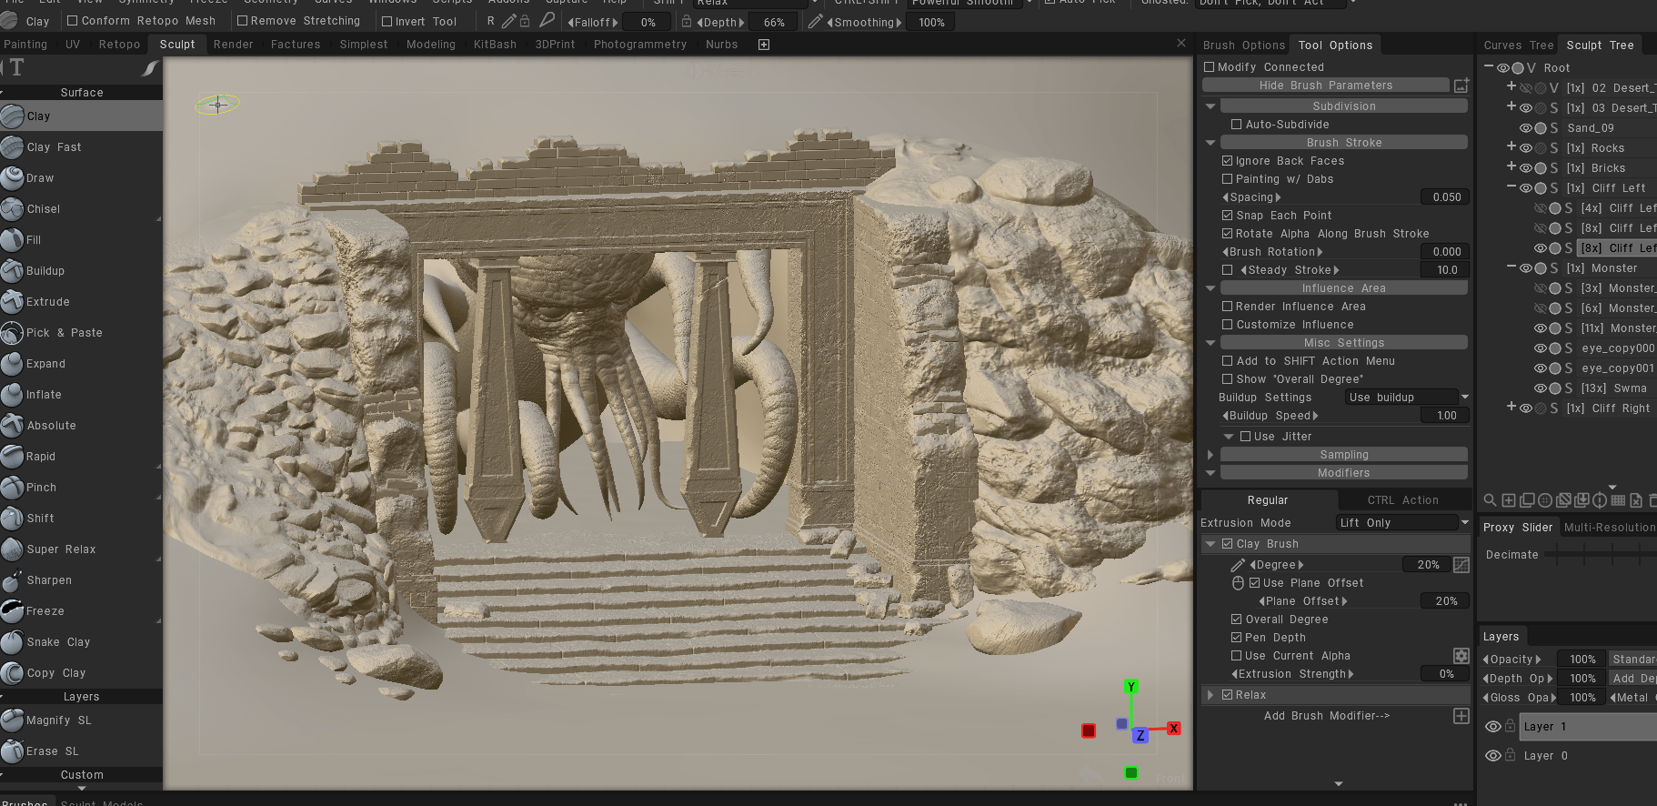Screen dimensions: 1657x806
Task: Toggle visibility of Sand_09 object
Action: point(1526,128)
